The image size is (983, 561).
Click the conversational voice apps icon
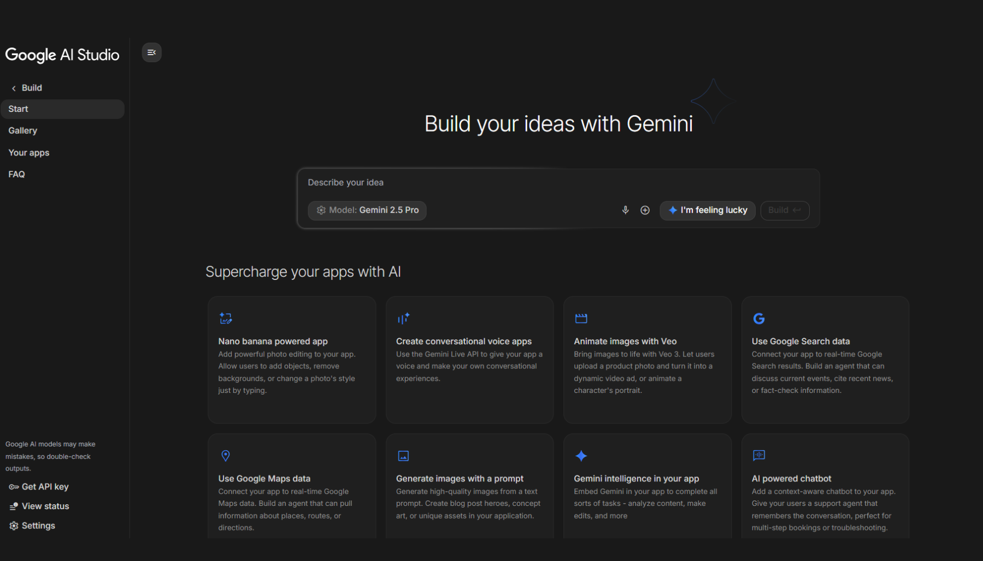[x=403, y=318]
